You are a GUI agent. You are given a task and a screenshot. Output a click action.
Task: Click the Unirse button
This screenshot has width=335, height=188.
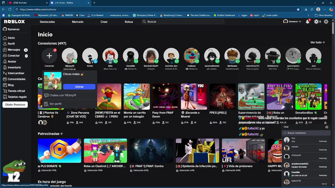click(x=79, y=87)
